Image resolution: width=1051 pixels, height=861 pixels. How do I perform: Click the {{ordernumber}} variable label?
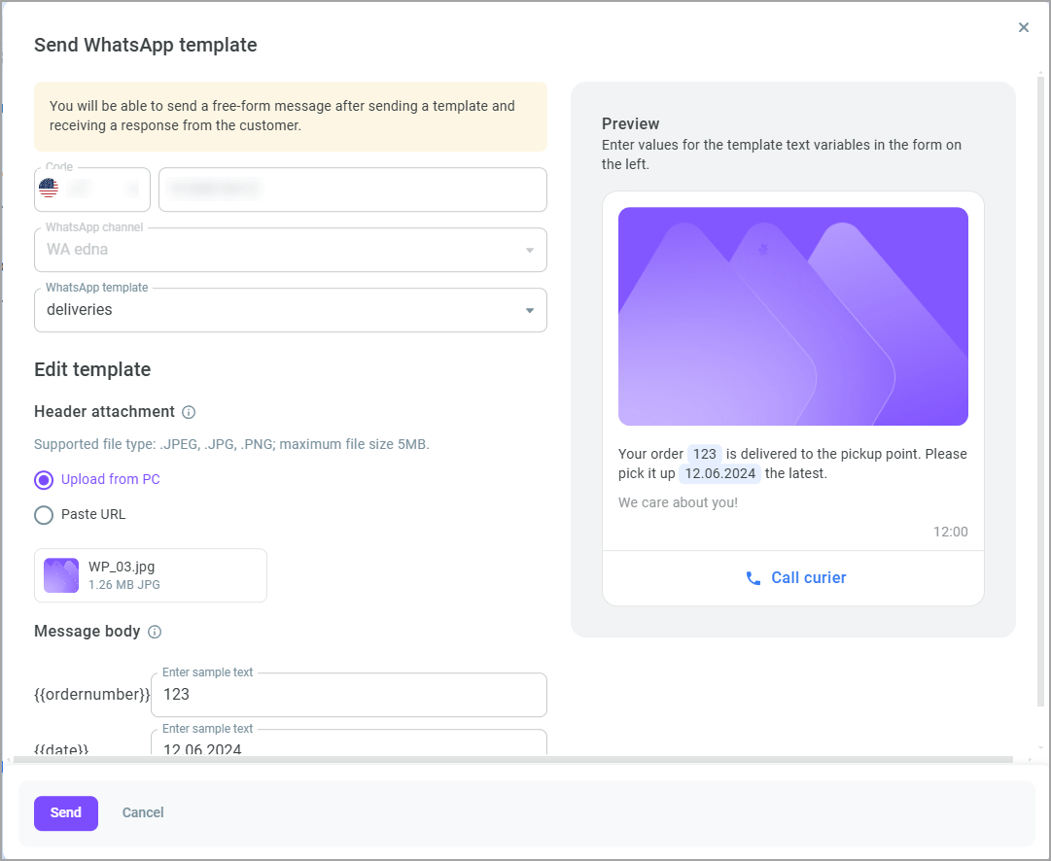tap(91, 695)
